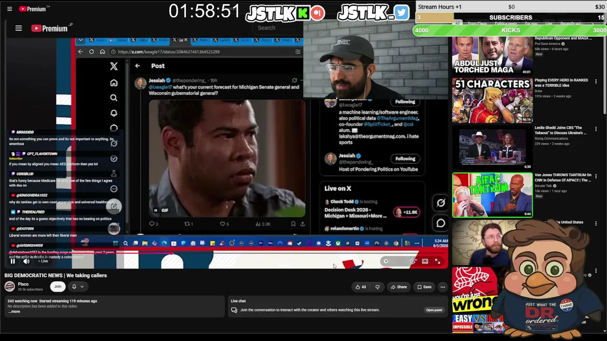Repost Jessiah's post
This screenshot has width=607, height=341.
[188, 224]
